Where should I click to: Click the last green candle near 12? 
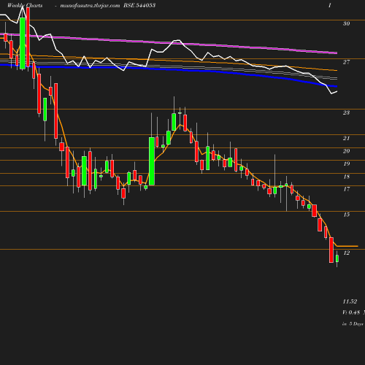(337, 258)
